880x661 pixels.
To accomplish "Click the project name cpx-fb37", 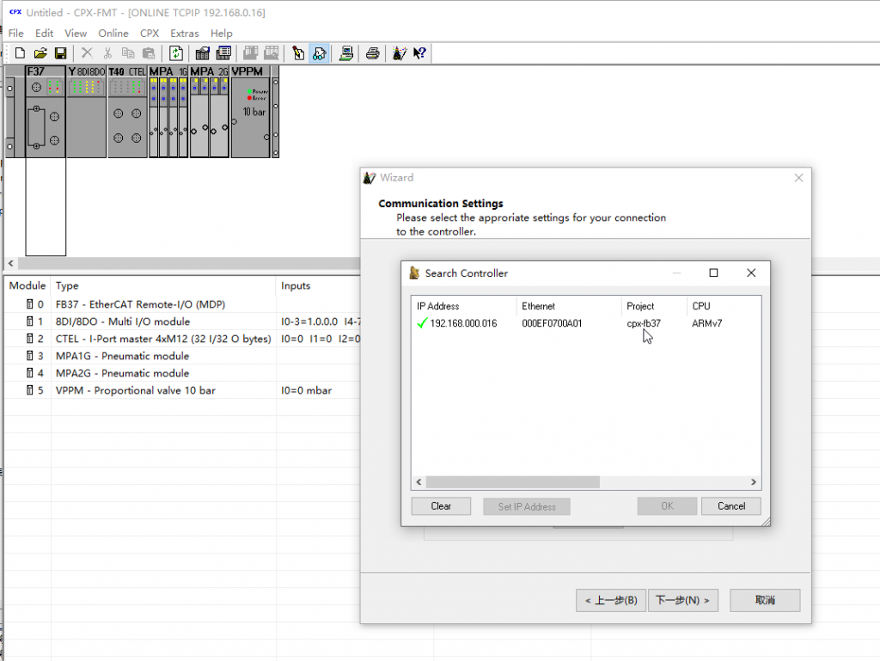I will click(x=644, y=323).
